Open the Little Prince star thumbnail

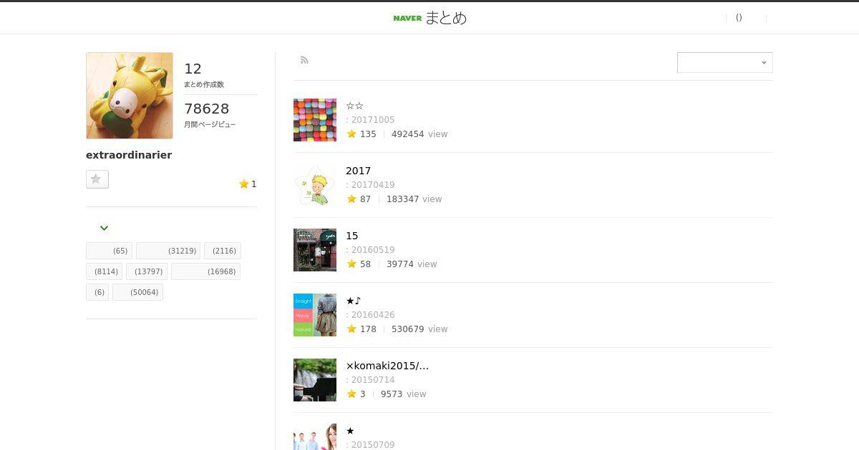[x=315, y=185]
